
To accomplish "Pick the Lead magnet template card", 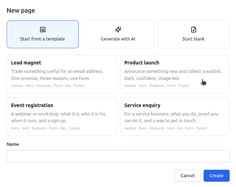I will (62, 74).
